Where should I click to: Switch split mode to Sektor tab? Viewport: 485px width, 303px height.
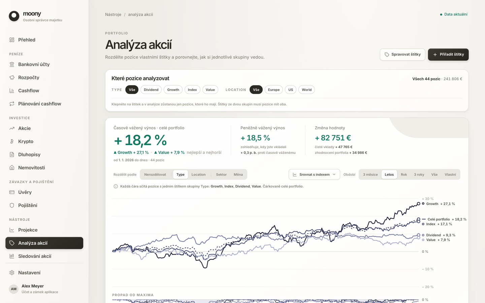(221, 174)
